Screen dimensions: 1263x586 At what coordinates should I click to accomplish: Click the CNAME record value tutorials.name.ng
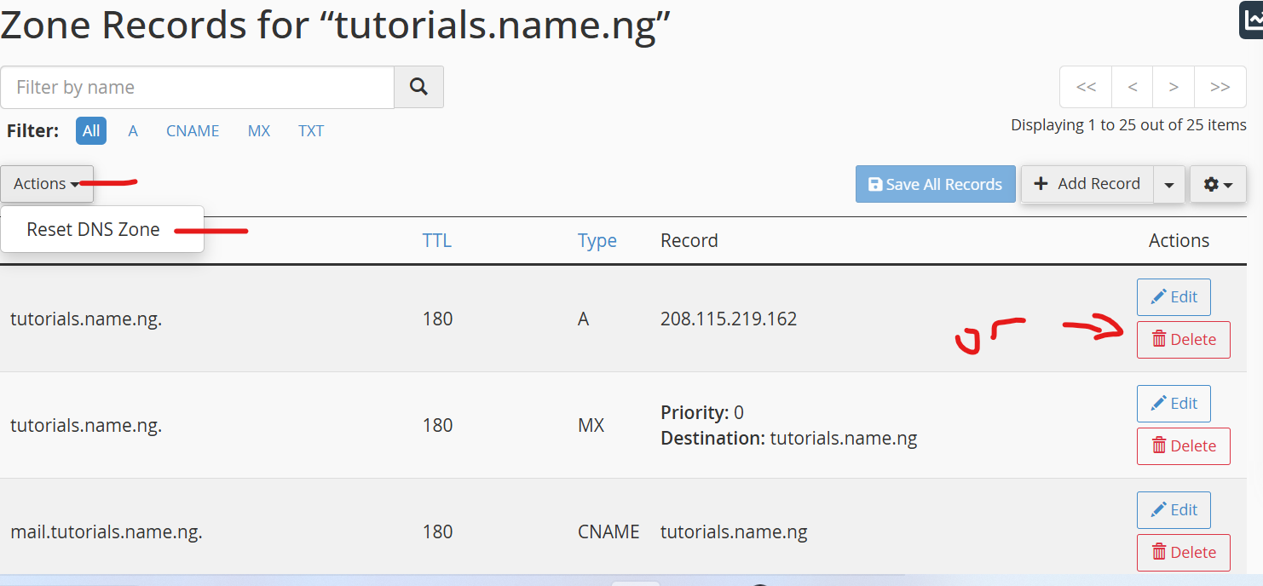734,531
